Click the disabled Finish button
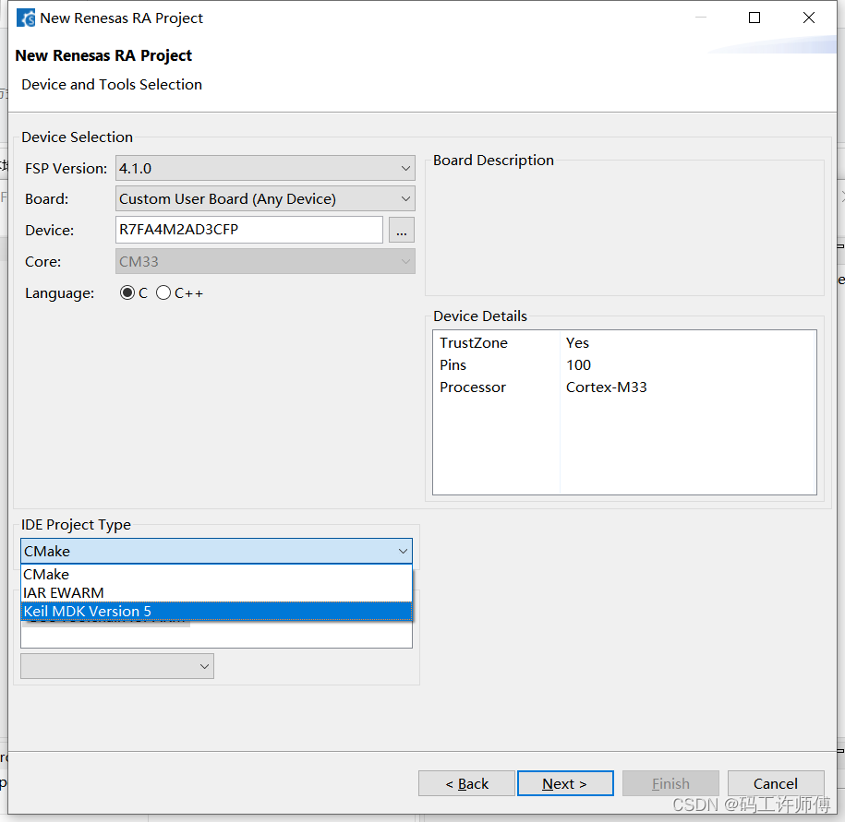Image resolution: width=845 pixels, height=822 pixels. [x=671, y=783]
